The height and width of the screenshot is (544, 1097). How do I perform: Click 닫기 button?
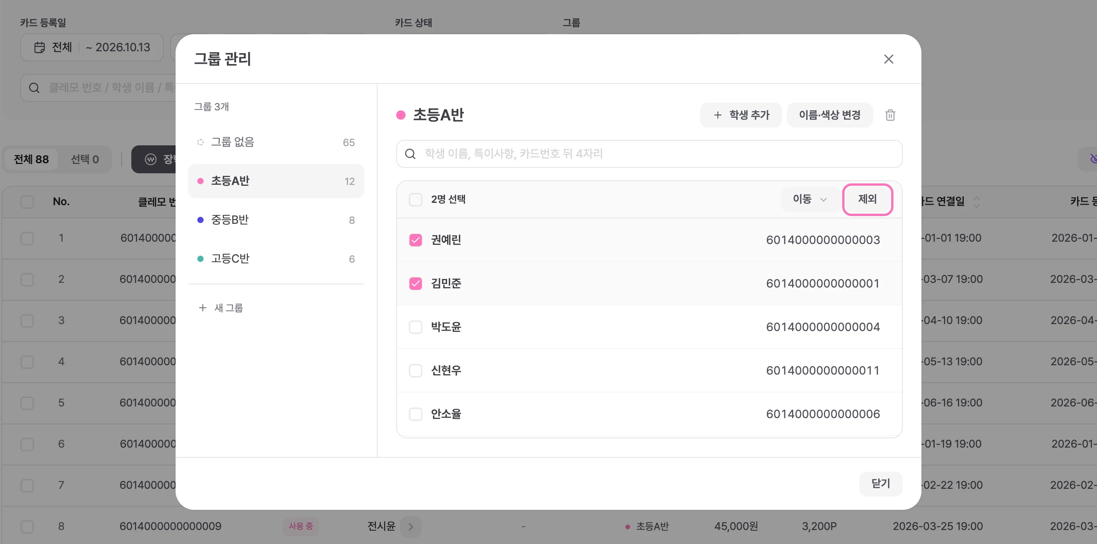tap(881, 483)
